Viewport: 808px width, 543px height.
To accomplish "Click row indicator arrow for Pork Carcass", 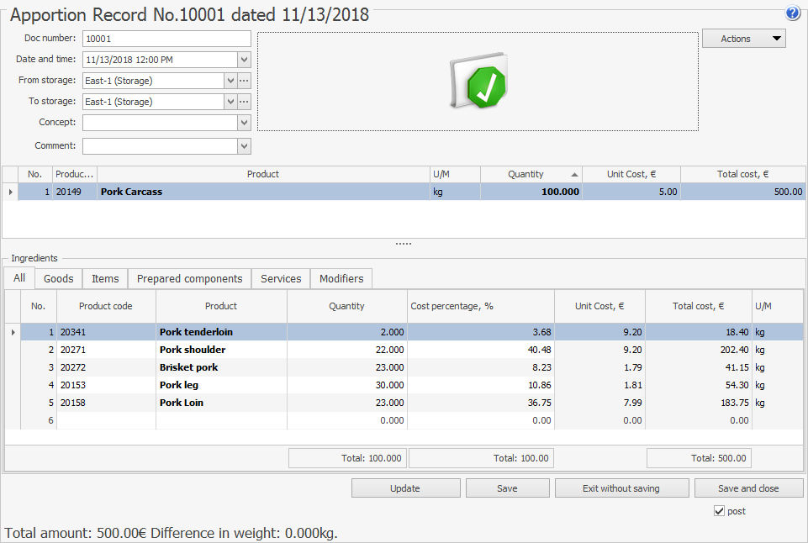I will click(10, 192).
